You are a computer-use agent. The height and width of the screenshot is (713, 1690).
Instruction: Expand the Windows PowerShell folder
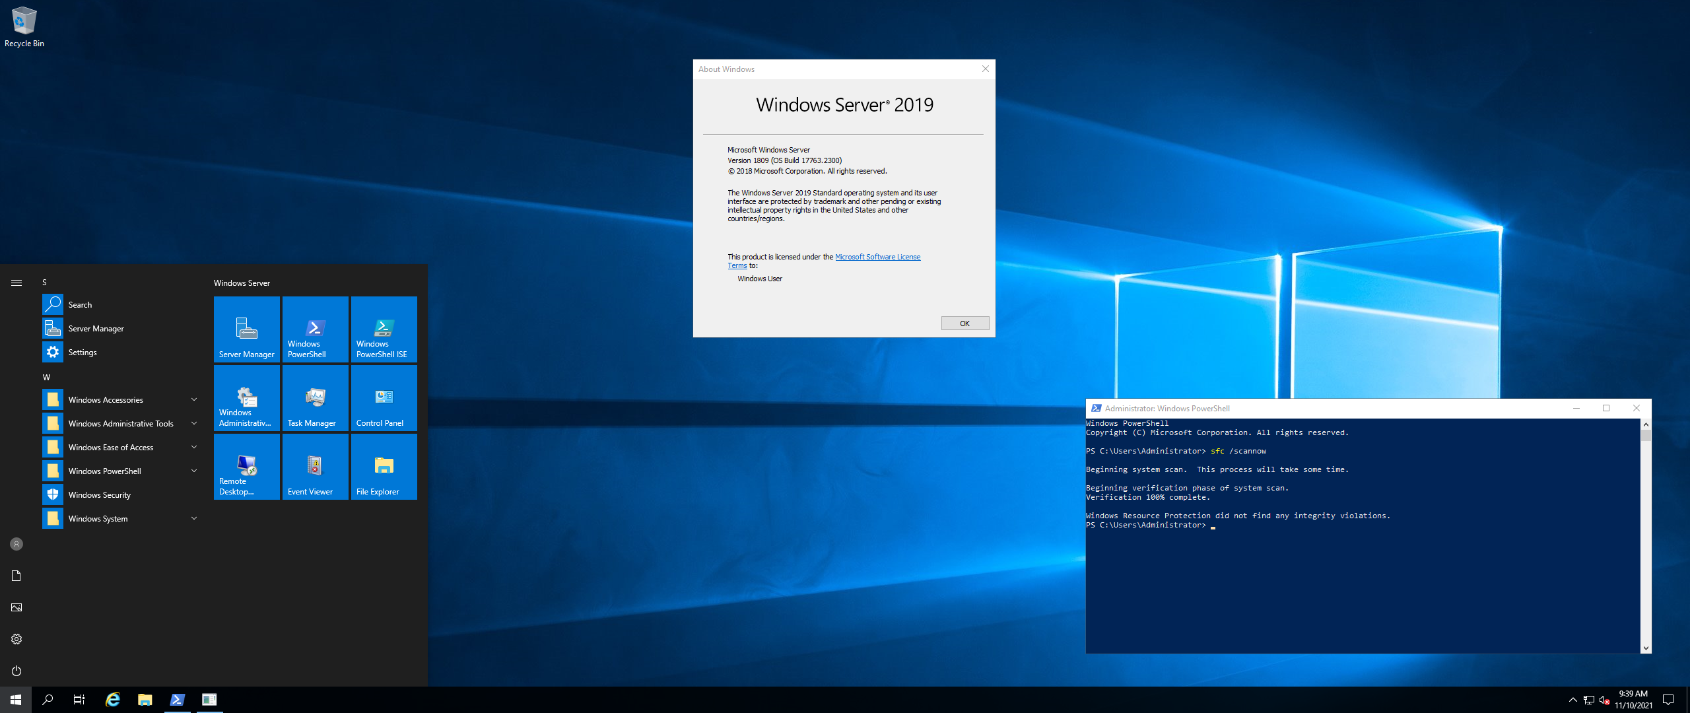click(121, 471)
